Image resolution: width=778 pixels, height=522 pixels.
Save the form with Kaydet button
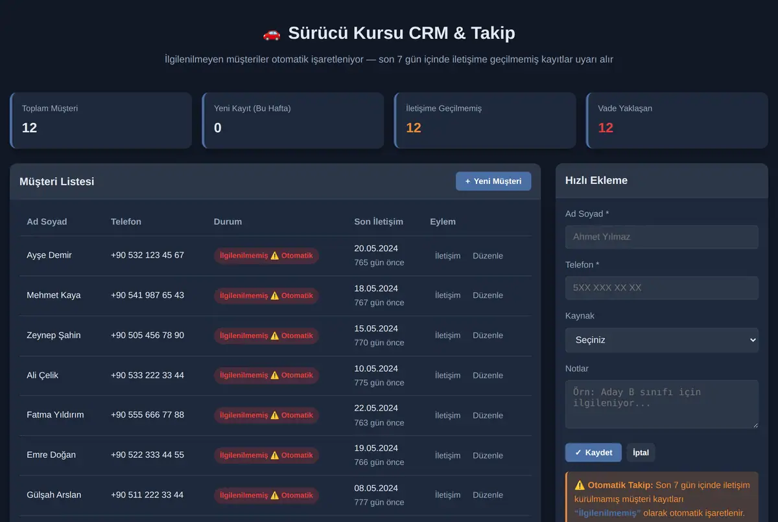pyautogui.click(x=593, y=453)
